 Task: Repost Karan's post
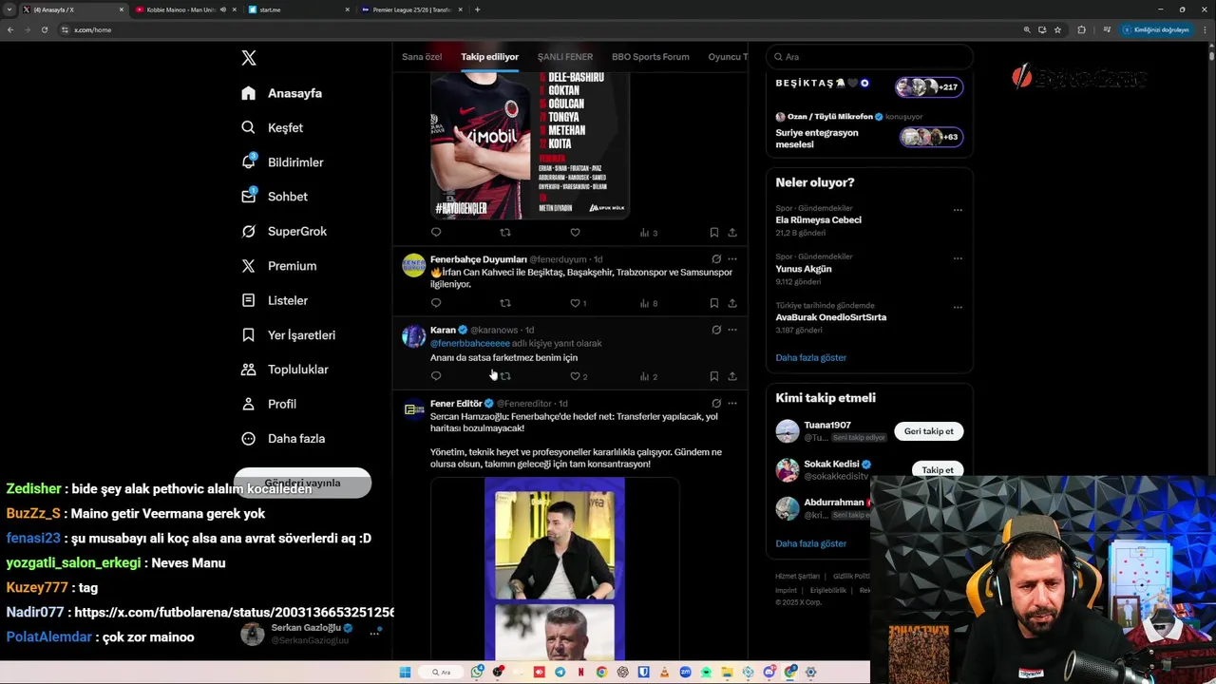[x=505, y=376]
